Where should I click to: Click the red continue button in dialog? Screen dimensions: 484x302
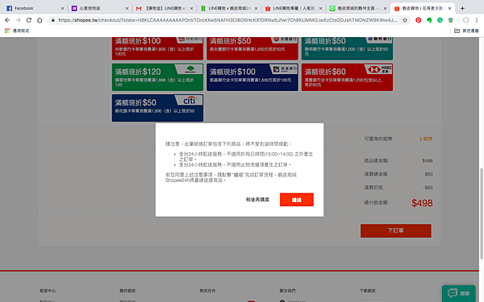[297, 200]
